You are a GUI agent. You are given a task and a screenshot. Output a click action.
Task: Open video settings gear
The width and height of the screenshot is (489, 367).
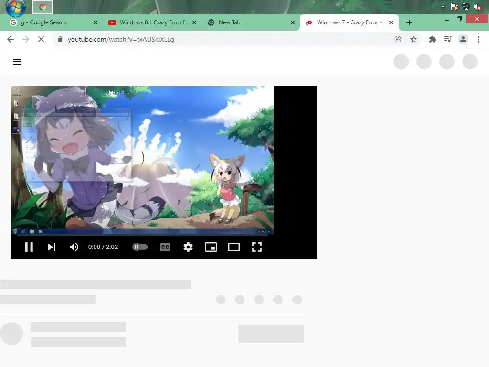pyautogui.click(x=188, y=247)
